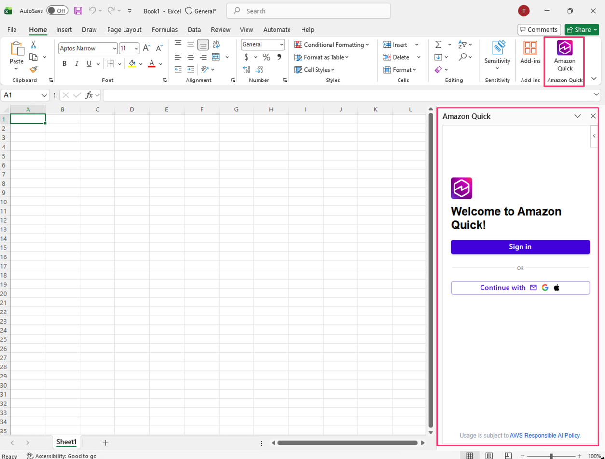Screen dimensions: 605x459
Task: Click the Sign in button
Action: click(520, 247)
